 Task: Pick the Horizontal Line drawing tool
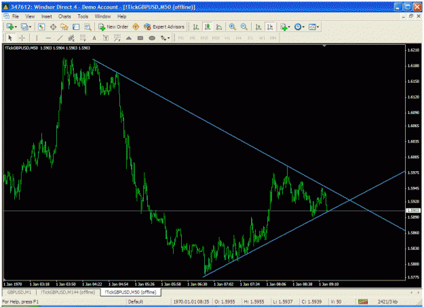[48, 38]
